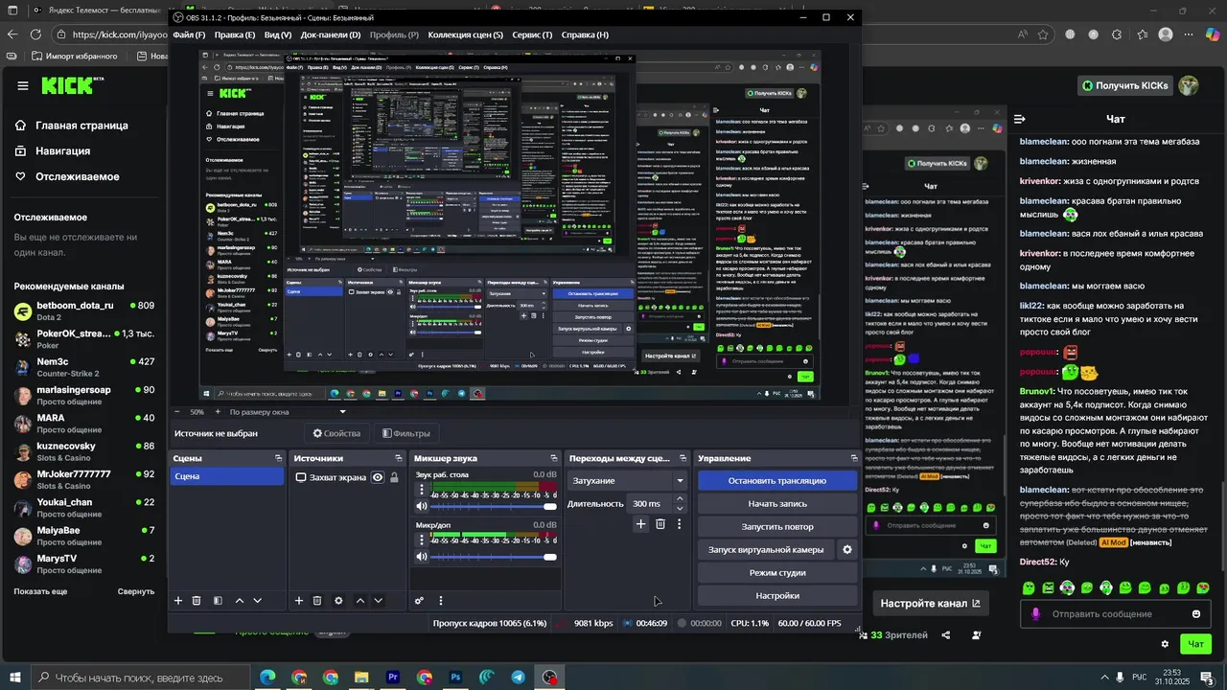
Task: Open transition properties three-dot menu
Action: (x=680, y=524)
